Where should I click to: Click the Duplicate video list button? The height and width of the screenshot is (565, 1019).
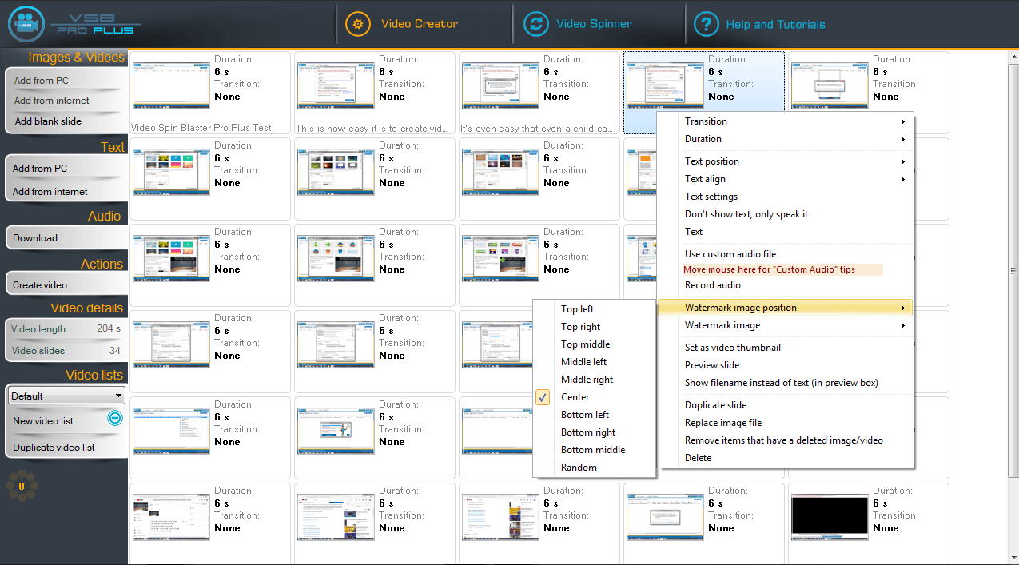click(x=66, y=447)
